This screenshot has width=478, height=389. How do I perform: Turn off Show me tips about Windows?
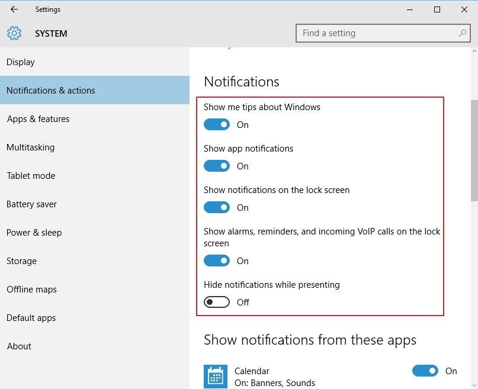(216, 124)
